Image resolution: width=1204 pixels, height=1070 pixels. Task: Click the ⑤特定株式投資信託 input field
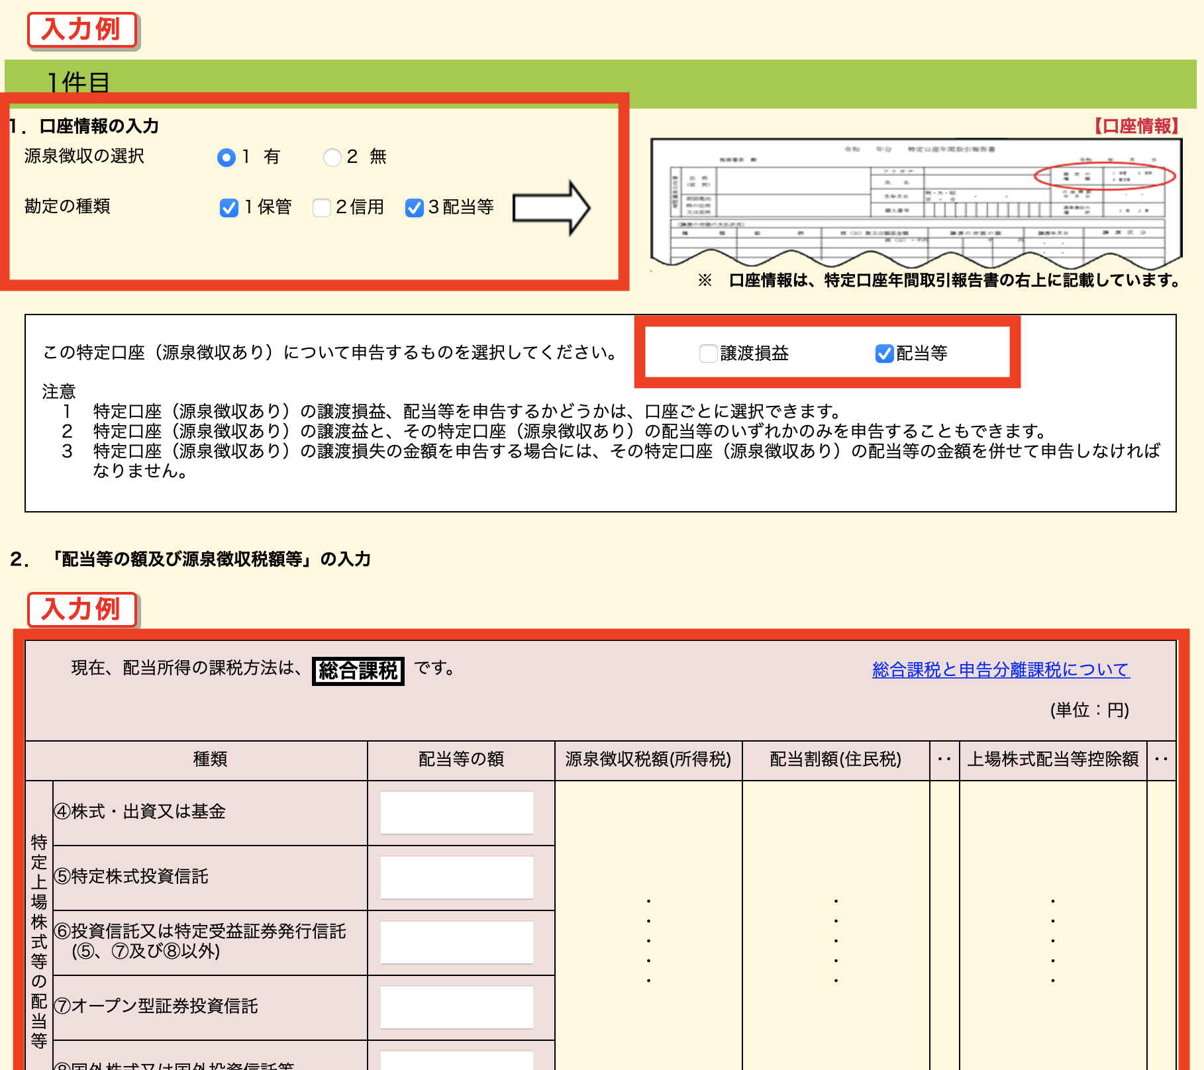coord(456,877)
